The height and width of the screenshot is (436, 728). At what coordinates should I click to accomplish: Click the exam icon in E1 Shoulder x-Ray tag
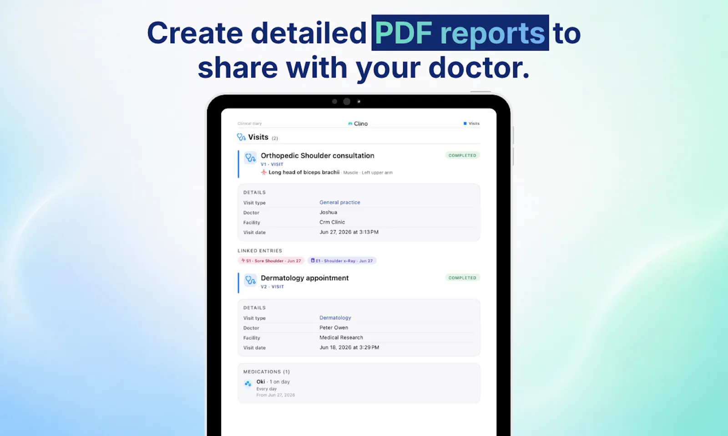click(x=313, y=261)
